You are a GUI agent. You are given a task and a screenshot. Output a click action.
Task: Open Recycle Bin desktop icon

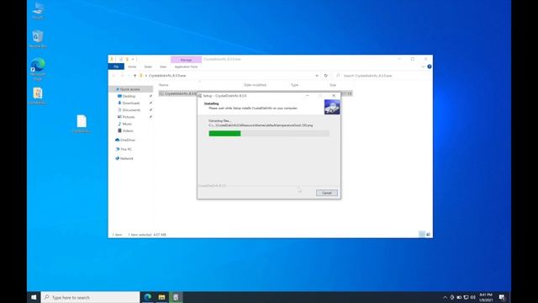point(38,39)
